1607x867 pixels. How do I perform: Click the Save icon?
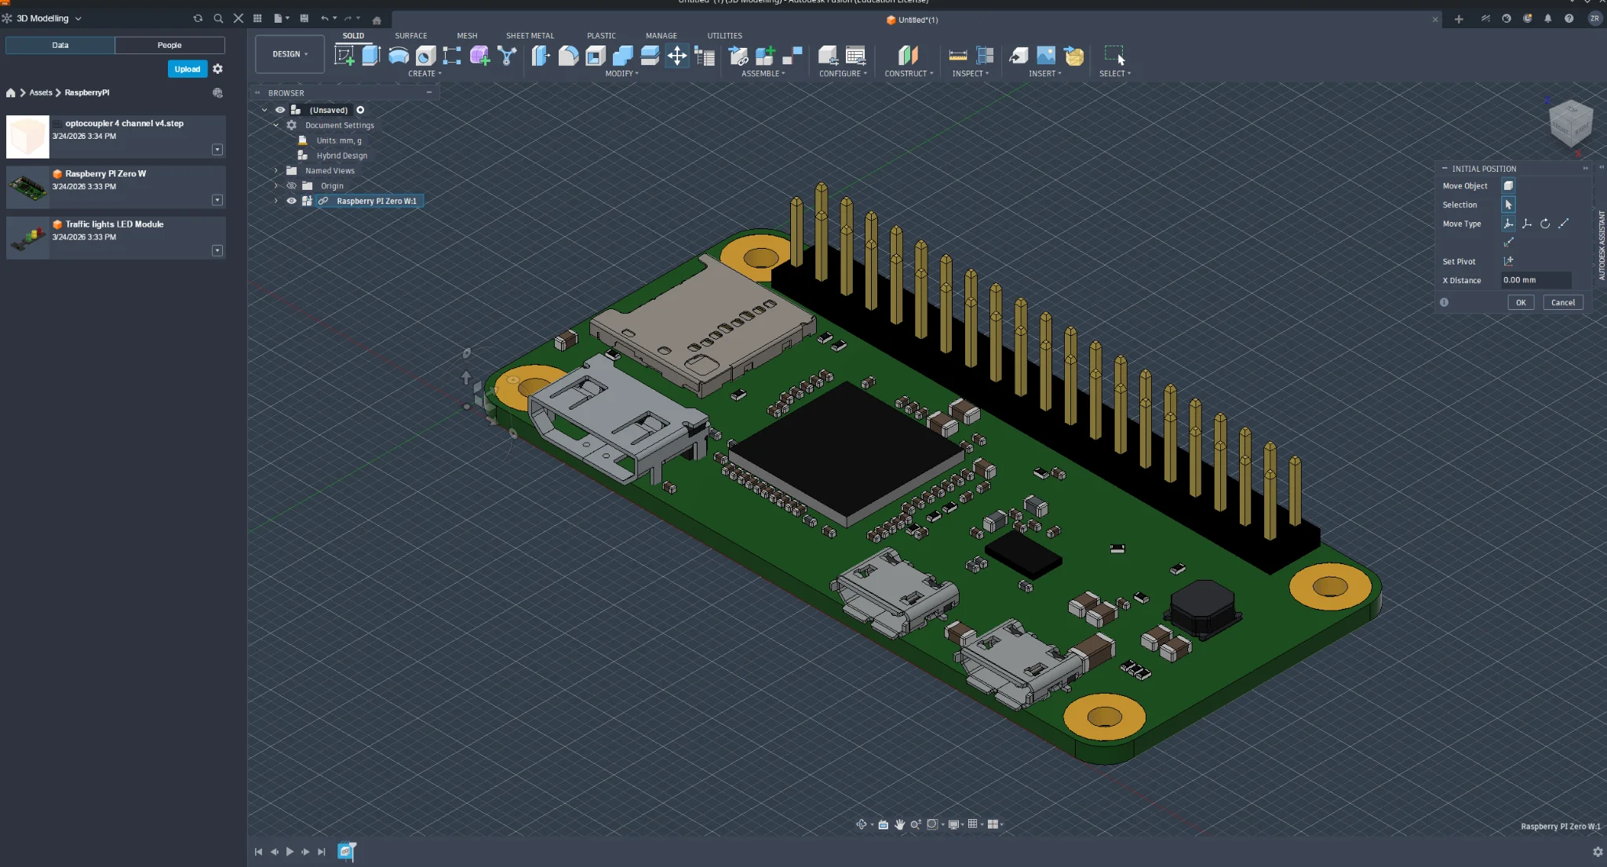(304, 18)
